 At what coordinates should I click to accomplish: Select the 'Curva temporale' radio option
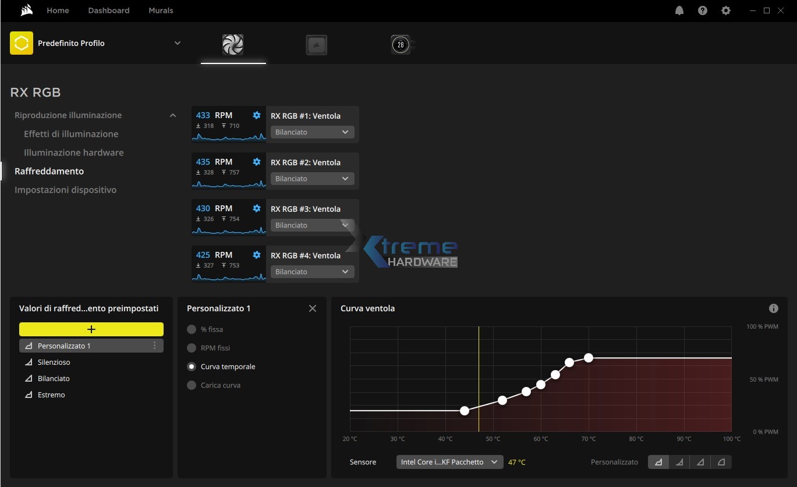[x=192, y=367]
